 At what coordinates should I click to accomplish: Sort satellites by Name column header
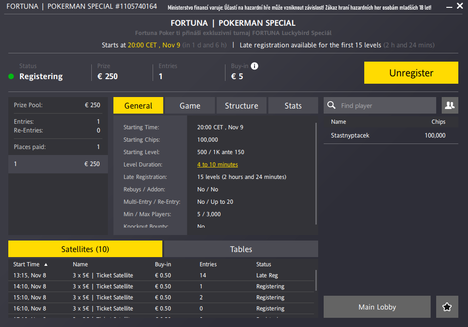click(x=80, y=264)
